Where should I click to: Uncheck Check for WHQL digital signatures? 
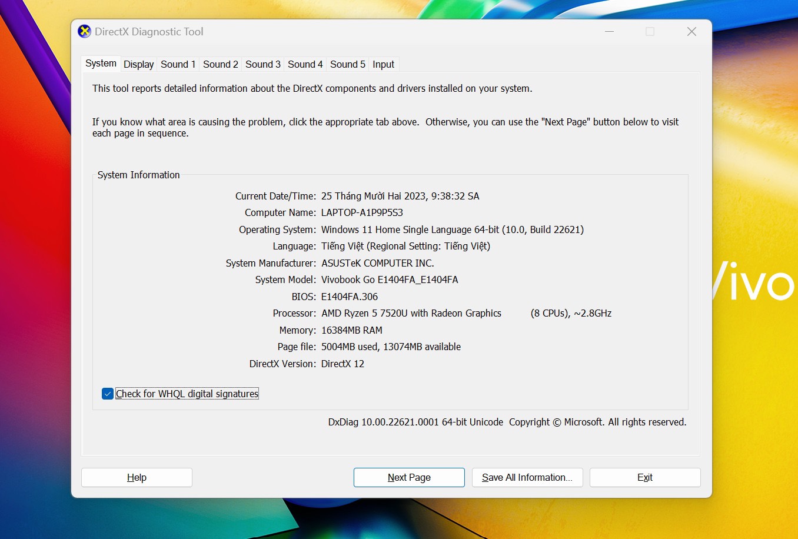pos(108,394)
